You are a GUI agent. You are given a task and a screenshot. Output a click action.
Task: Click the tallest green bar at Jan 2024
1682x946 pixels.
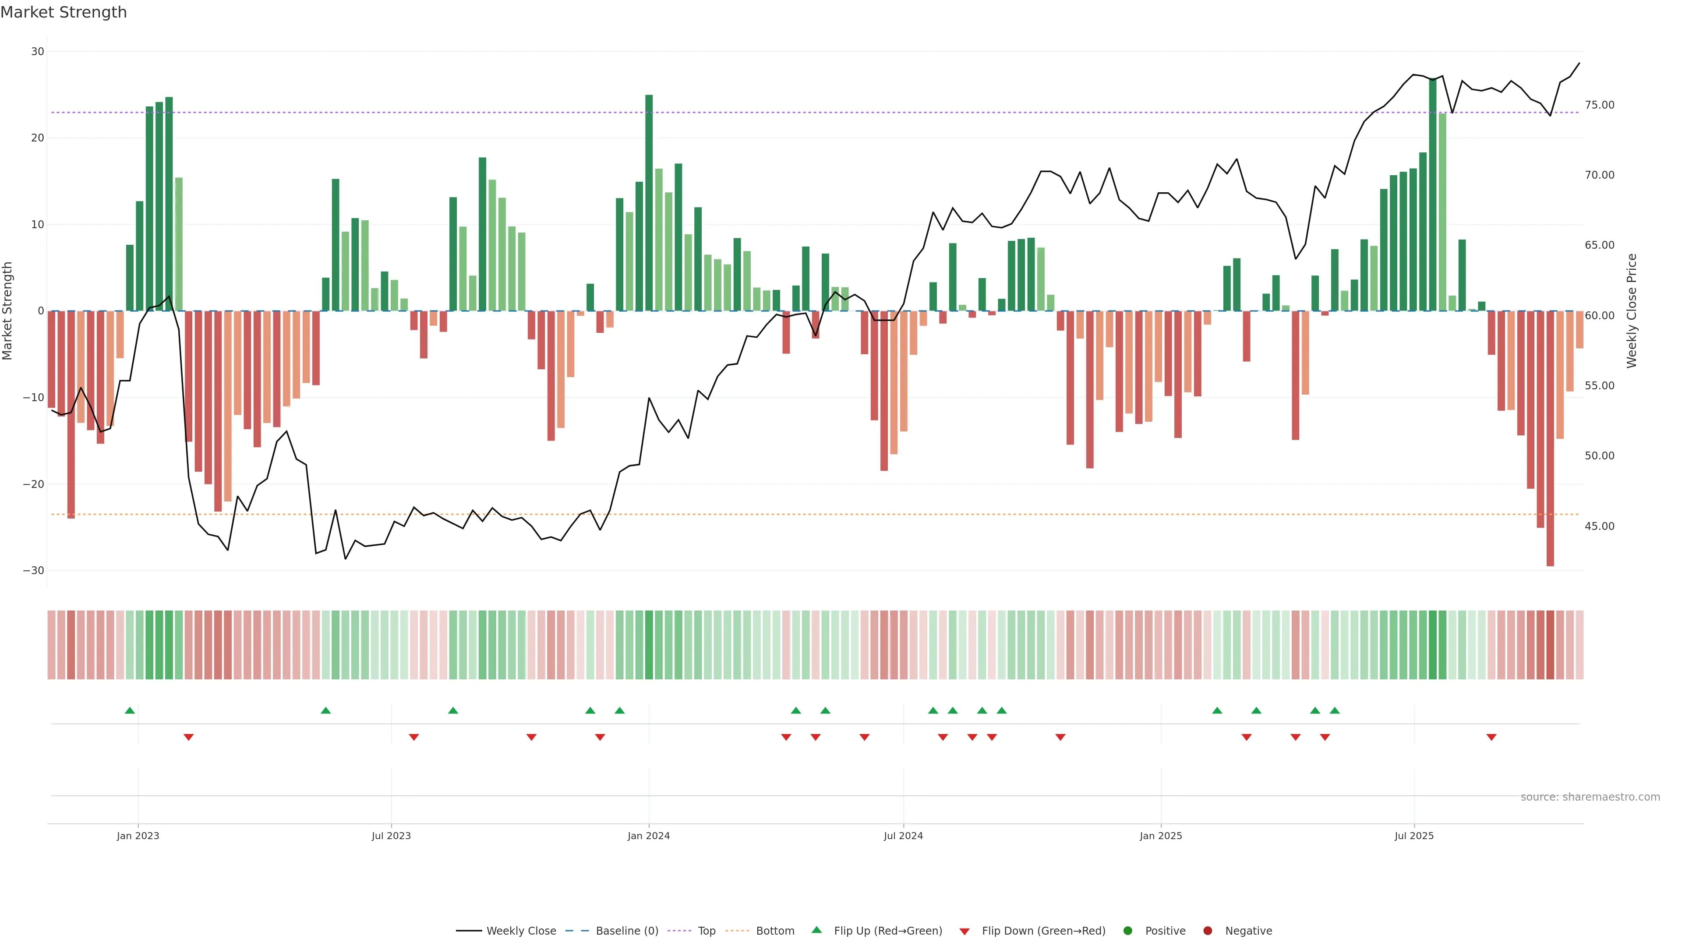tap(649, 202)
